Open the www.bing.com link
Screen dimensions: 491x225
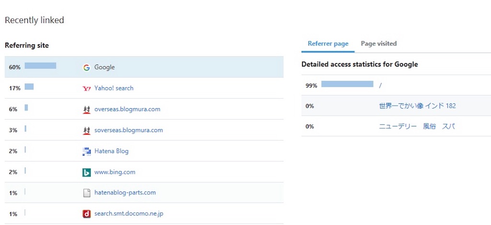pos(115,172)
